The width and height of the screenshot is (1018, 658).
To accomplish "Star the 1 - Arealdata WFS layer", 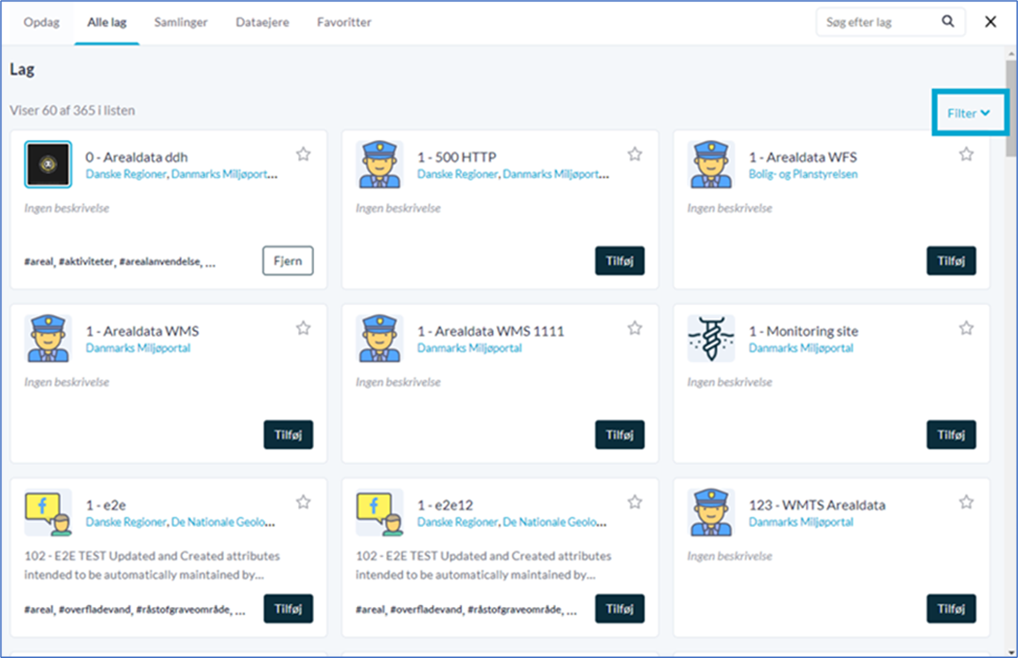I will [x=966, y=154].
